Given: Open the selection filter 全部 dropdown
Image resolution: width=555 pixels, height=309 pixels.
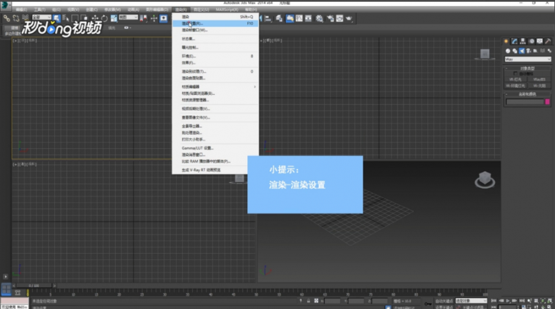Looking at the screenshot, I should tap(42, 17).
